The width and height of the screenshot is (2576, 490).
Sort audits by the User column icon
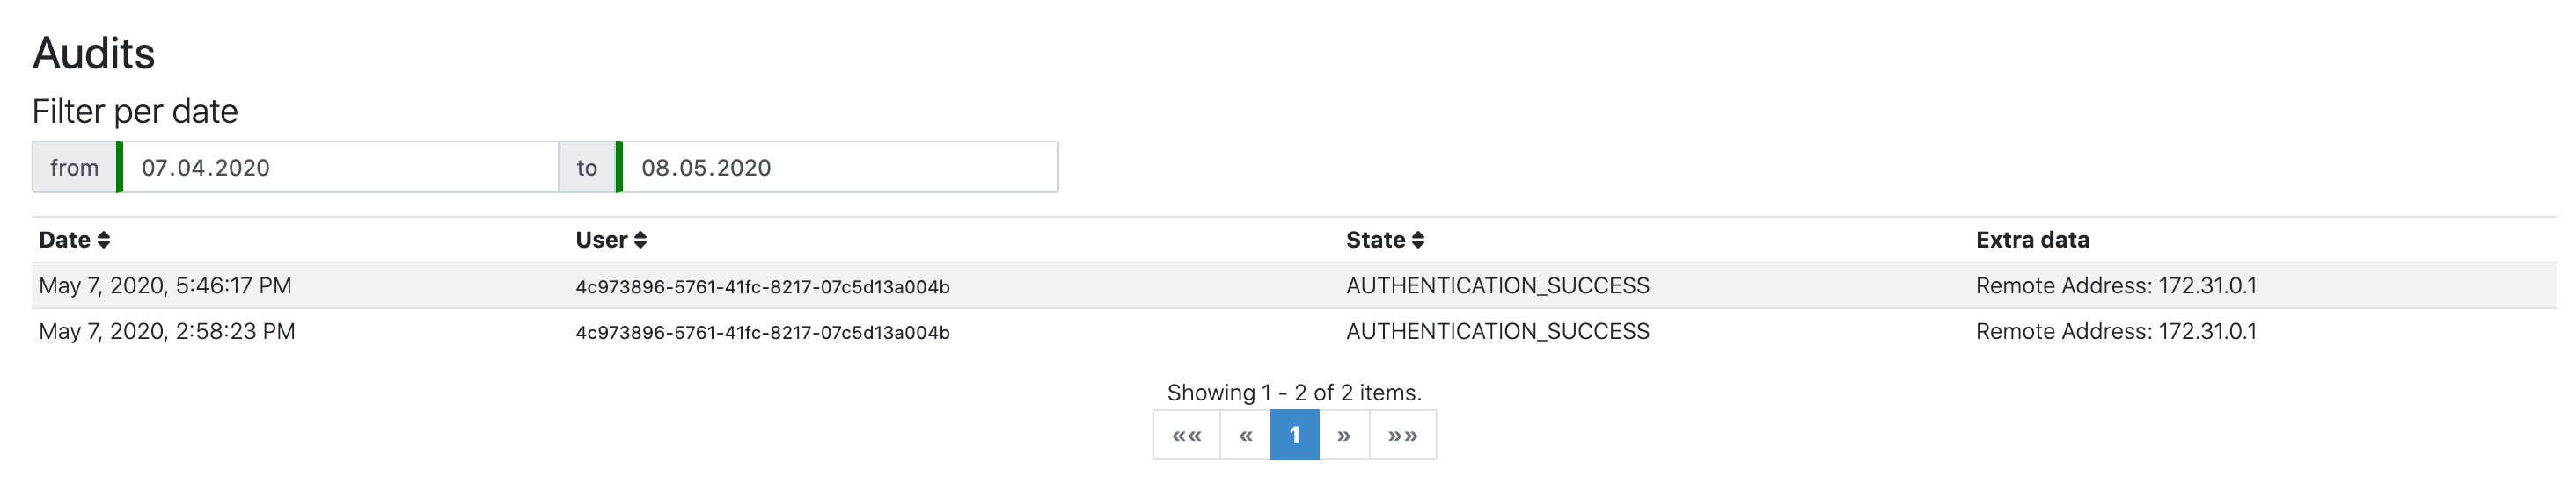(x=641, y=240)
